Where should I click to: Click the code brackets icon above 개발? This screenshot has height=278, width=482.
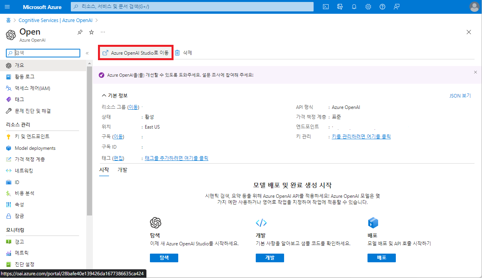coord(261,223)
